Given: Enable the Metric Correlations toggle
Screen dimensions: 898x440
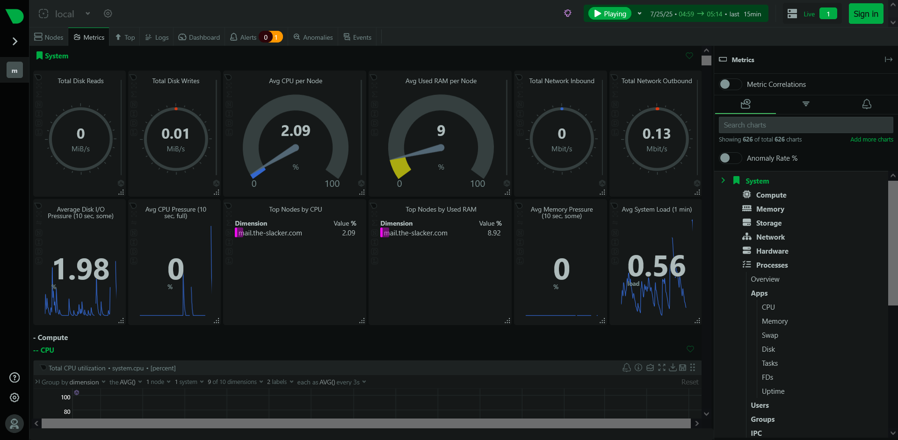Looking at the screenshot, I should pyautogui.click(x=730, y=84).
